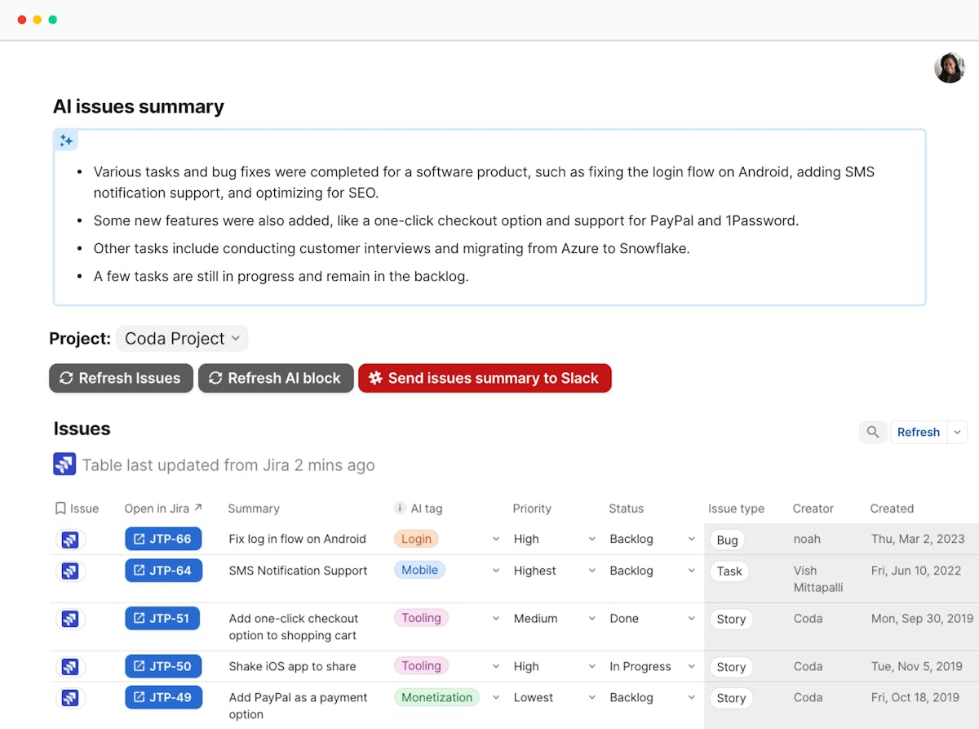Click the Jira issue icon in JTP-66 row
The image size is (979, 729).
[70, 540]
